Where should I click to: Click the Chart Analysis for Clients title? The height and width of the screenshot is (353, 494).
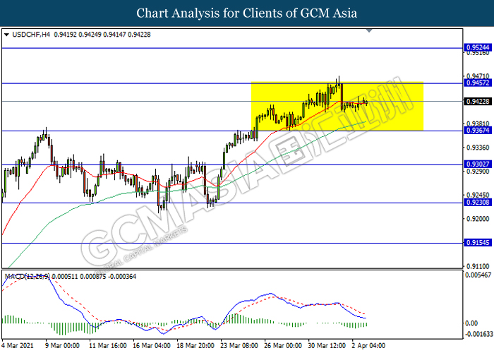click(247, 13)
